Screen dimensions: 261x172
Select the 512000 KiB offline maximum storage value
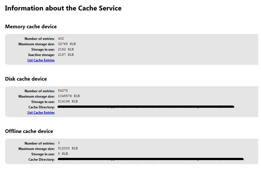pyautogui.click(x=68, y=149)
